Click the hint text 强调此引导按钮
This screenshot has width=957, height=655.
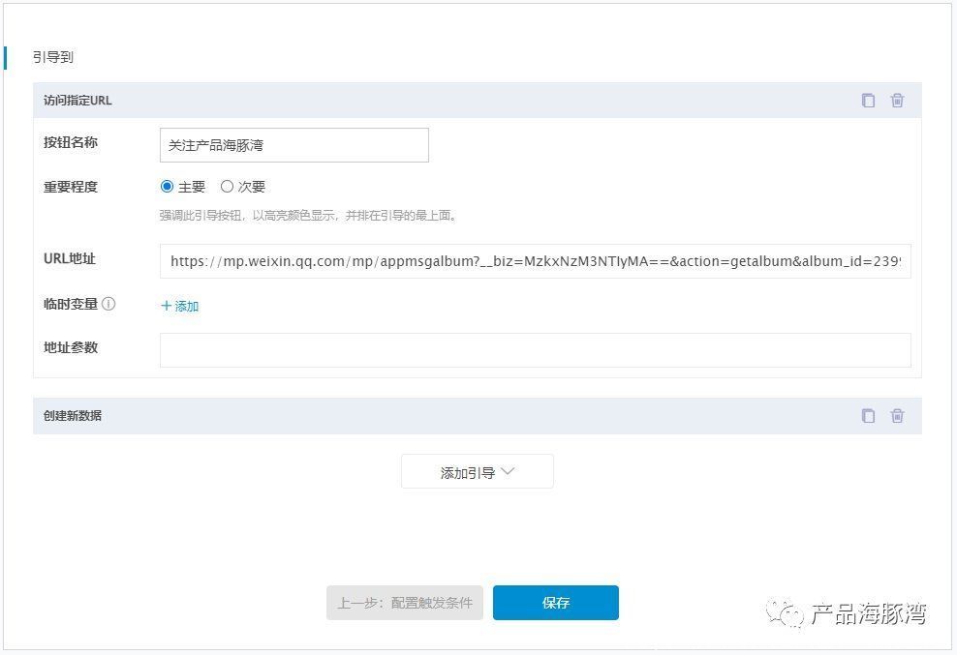pyautogui.click(x=308, y=216)
